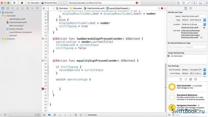Select Info.plist in the navigator
The height and width of the screenshot is (117, 208).
click(x=13, y=35)
